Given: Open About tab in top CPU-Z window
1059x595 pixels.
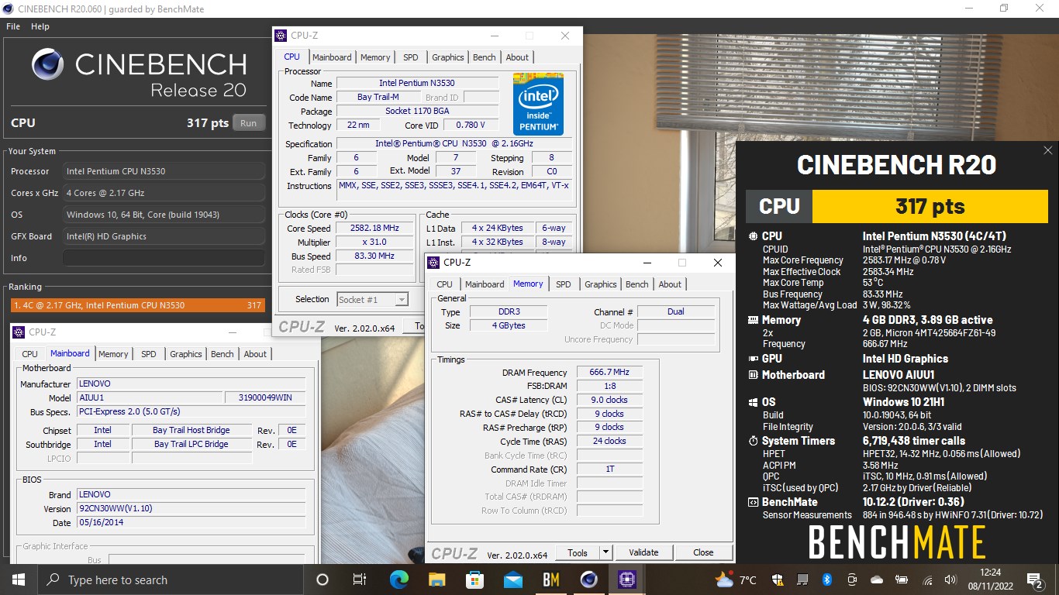Looking at the screenshot, I should (517, 57).
